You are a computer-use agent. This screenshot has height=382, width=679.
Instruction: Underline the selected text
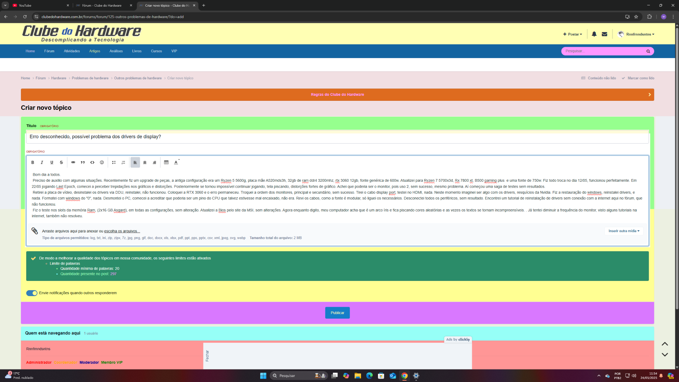[51, 162]
